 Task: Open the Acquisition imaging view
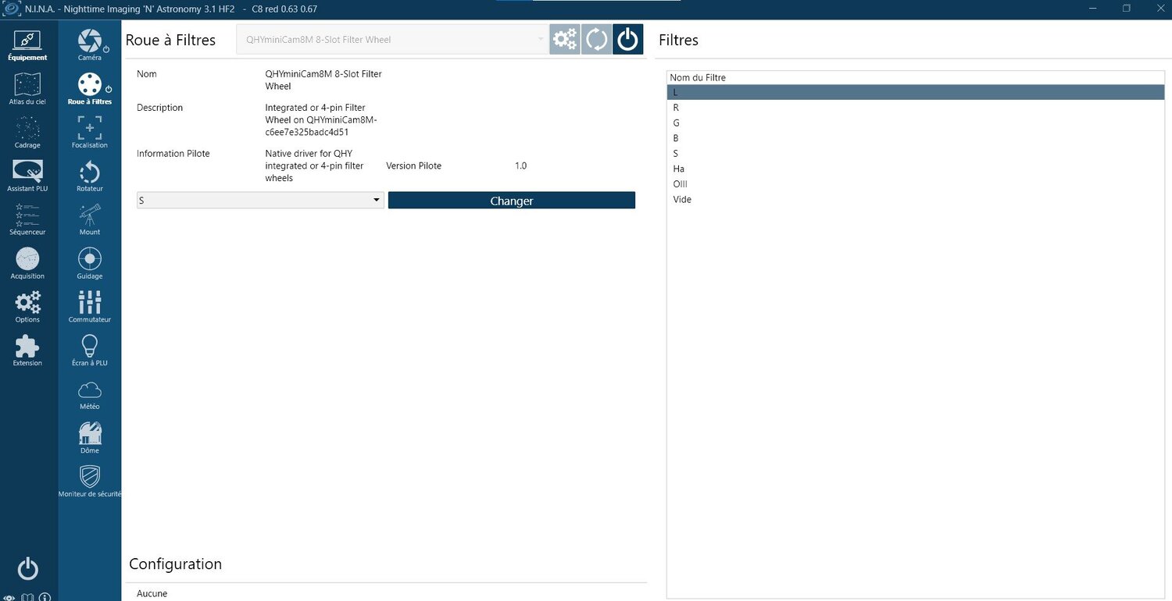coord(27,264)
